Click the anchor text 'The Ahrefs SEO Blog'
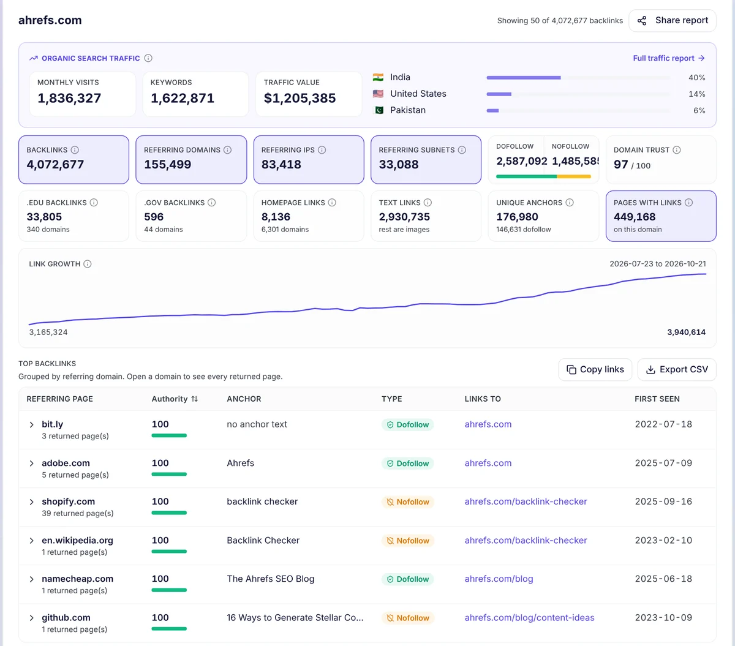Image resolution: width=735 pixels, height=646 pixels. pyautogui.click(x=271, y=579)
